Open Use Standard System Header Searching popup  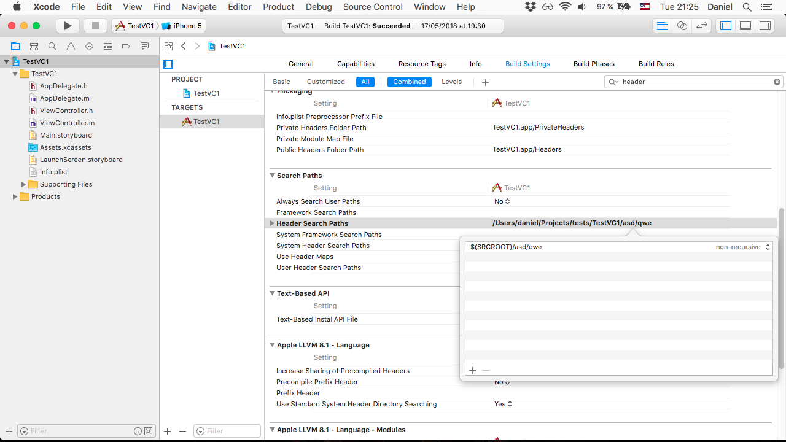[504, 404]
